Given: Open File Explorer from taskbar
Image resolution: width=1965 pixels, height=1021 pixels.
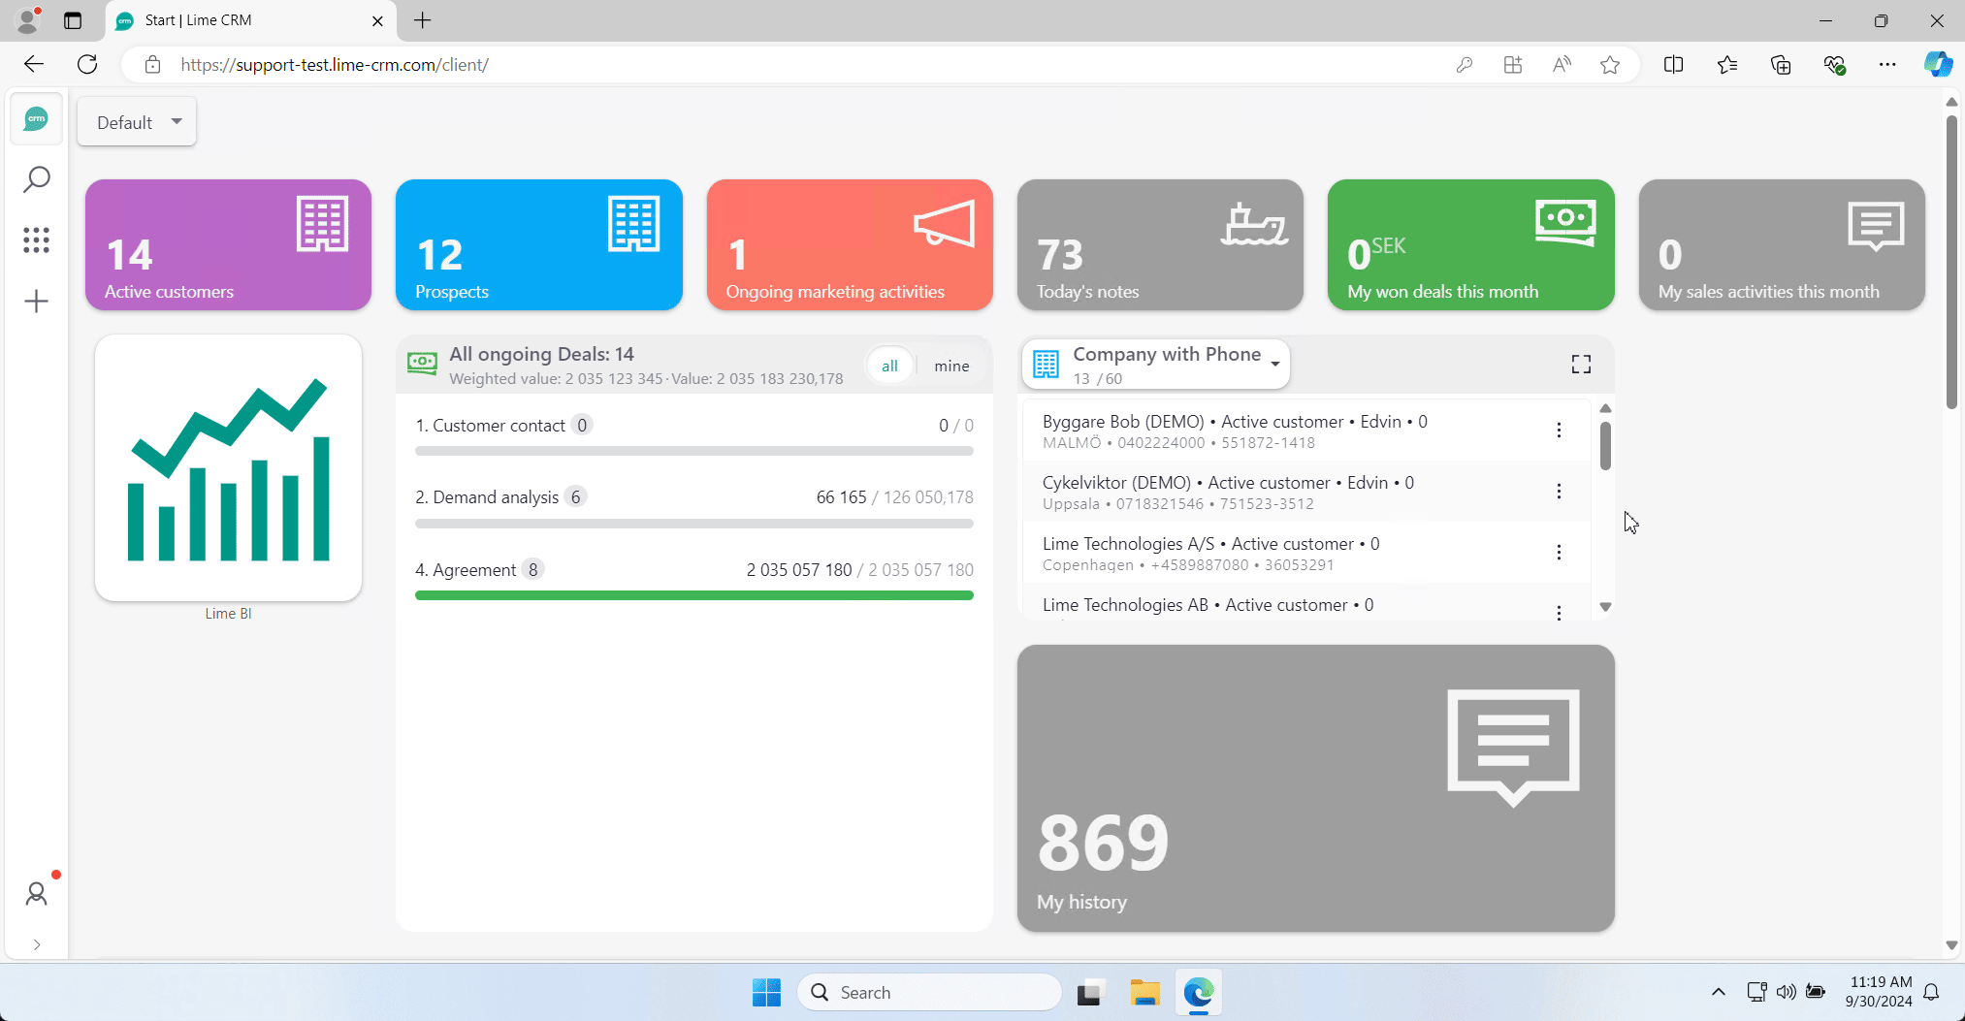Looking at the screenshot, I should pyautogui.click(x=1144, y=992).
